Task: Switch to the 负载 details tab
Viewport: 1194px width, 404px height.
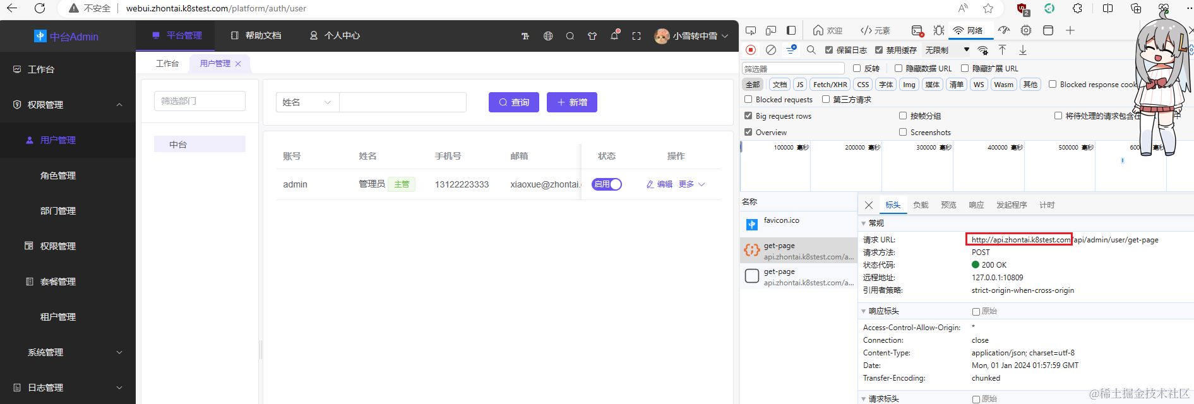Action: point(921,205)
